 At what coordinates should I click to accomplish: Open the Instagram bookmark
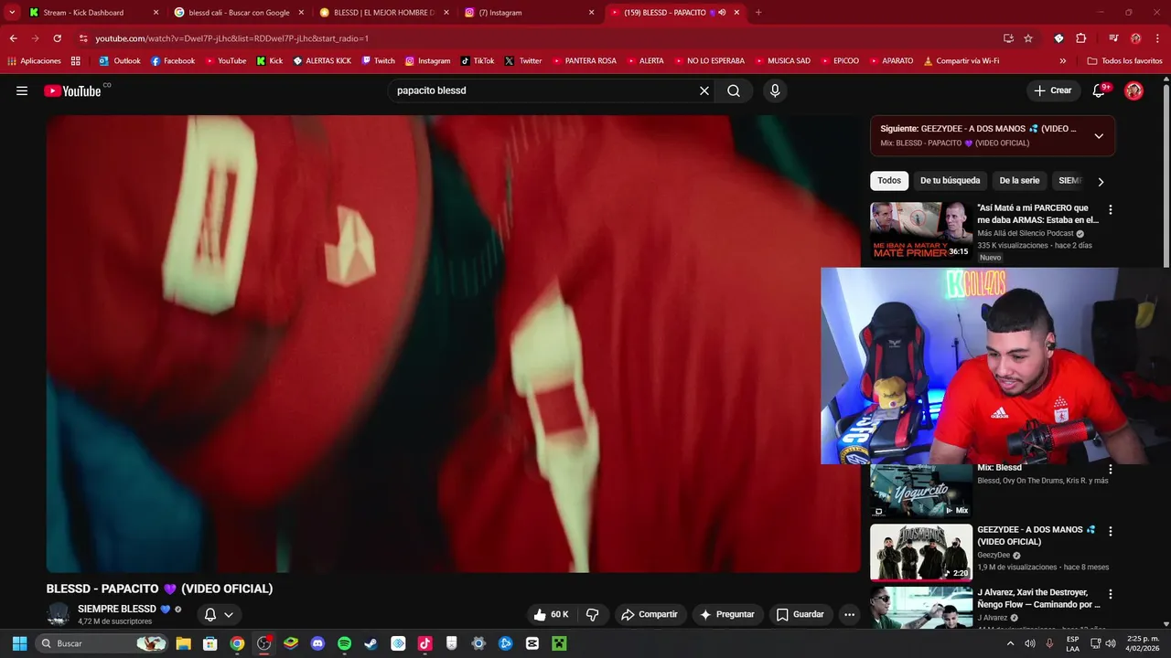[x=427, y=60]
